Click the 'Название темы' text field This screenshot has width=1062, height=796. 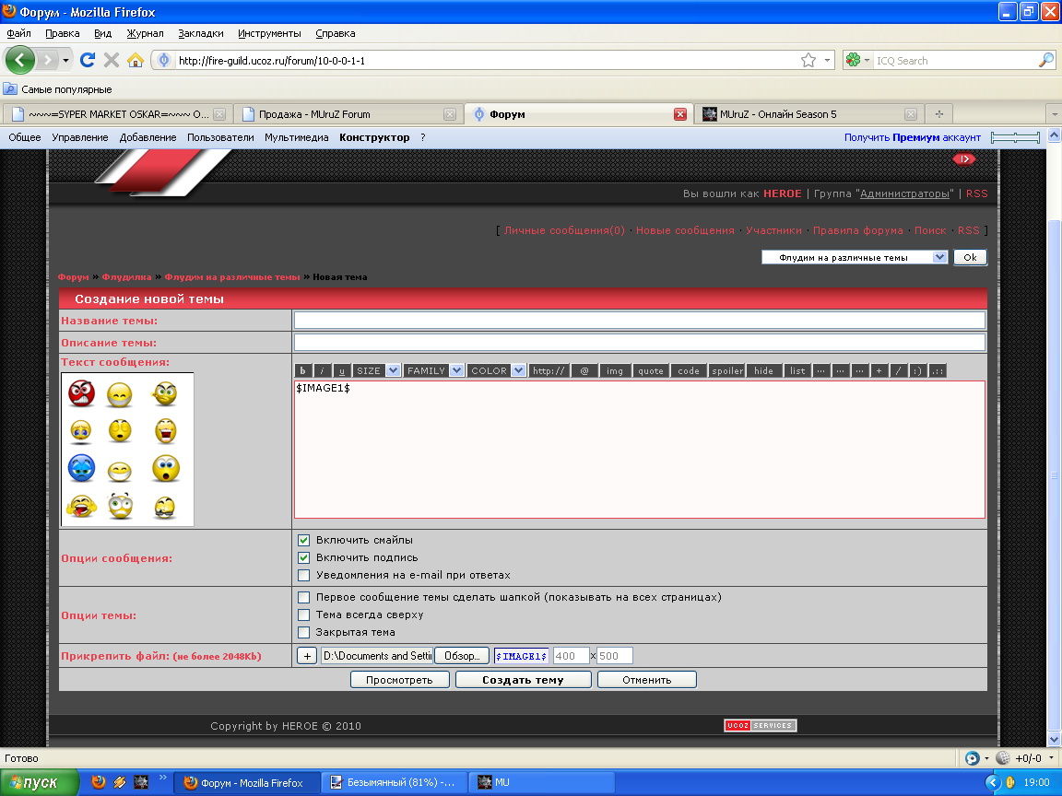click(639, 320)
